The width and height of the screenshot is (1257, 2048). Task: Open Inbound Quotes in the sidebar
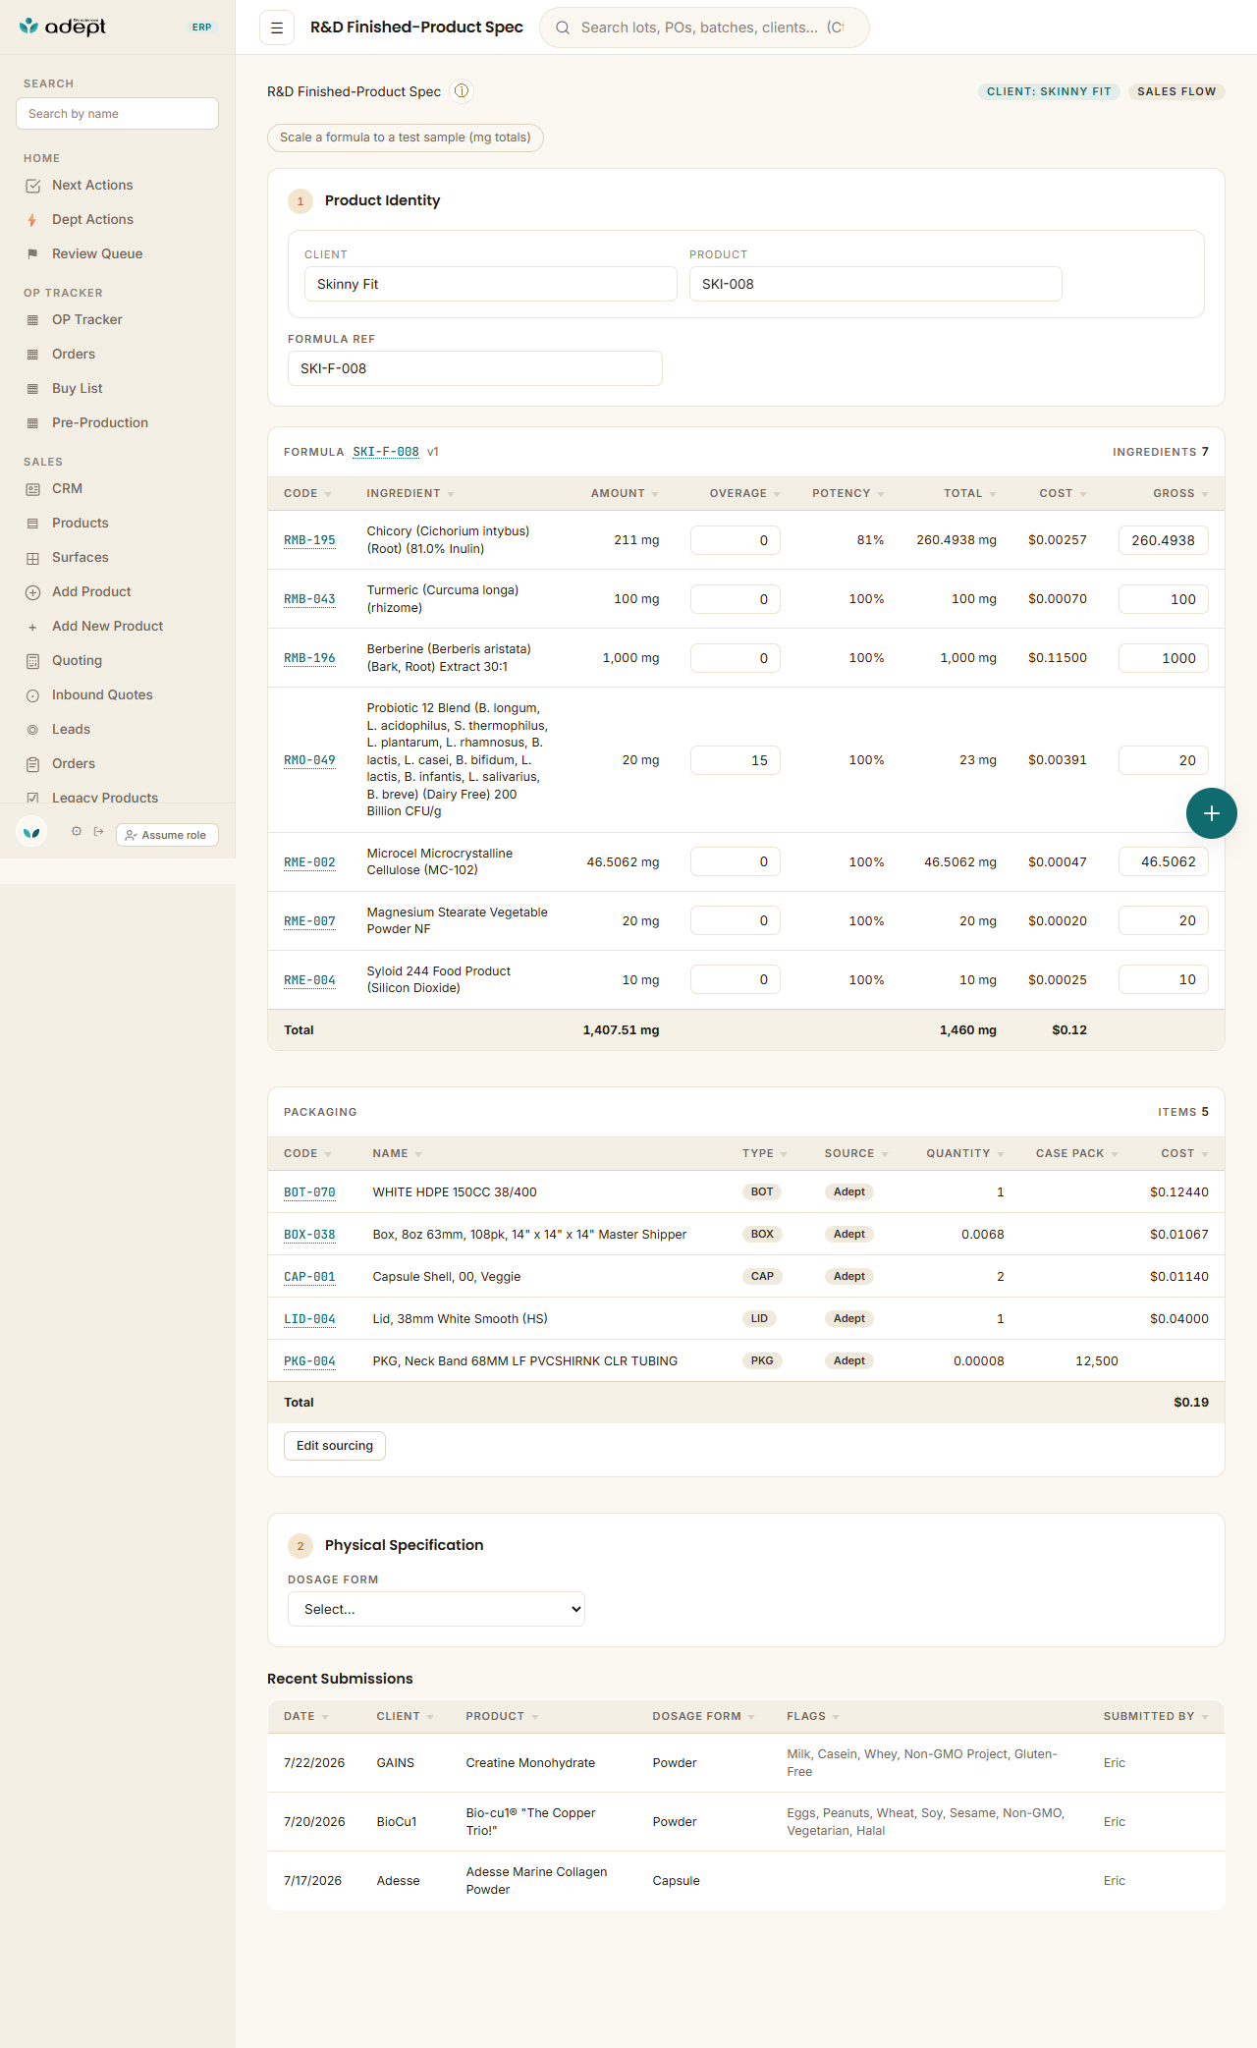102,694
